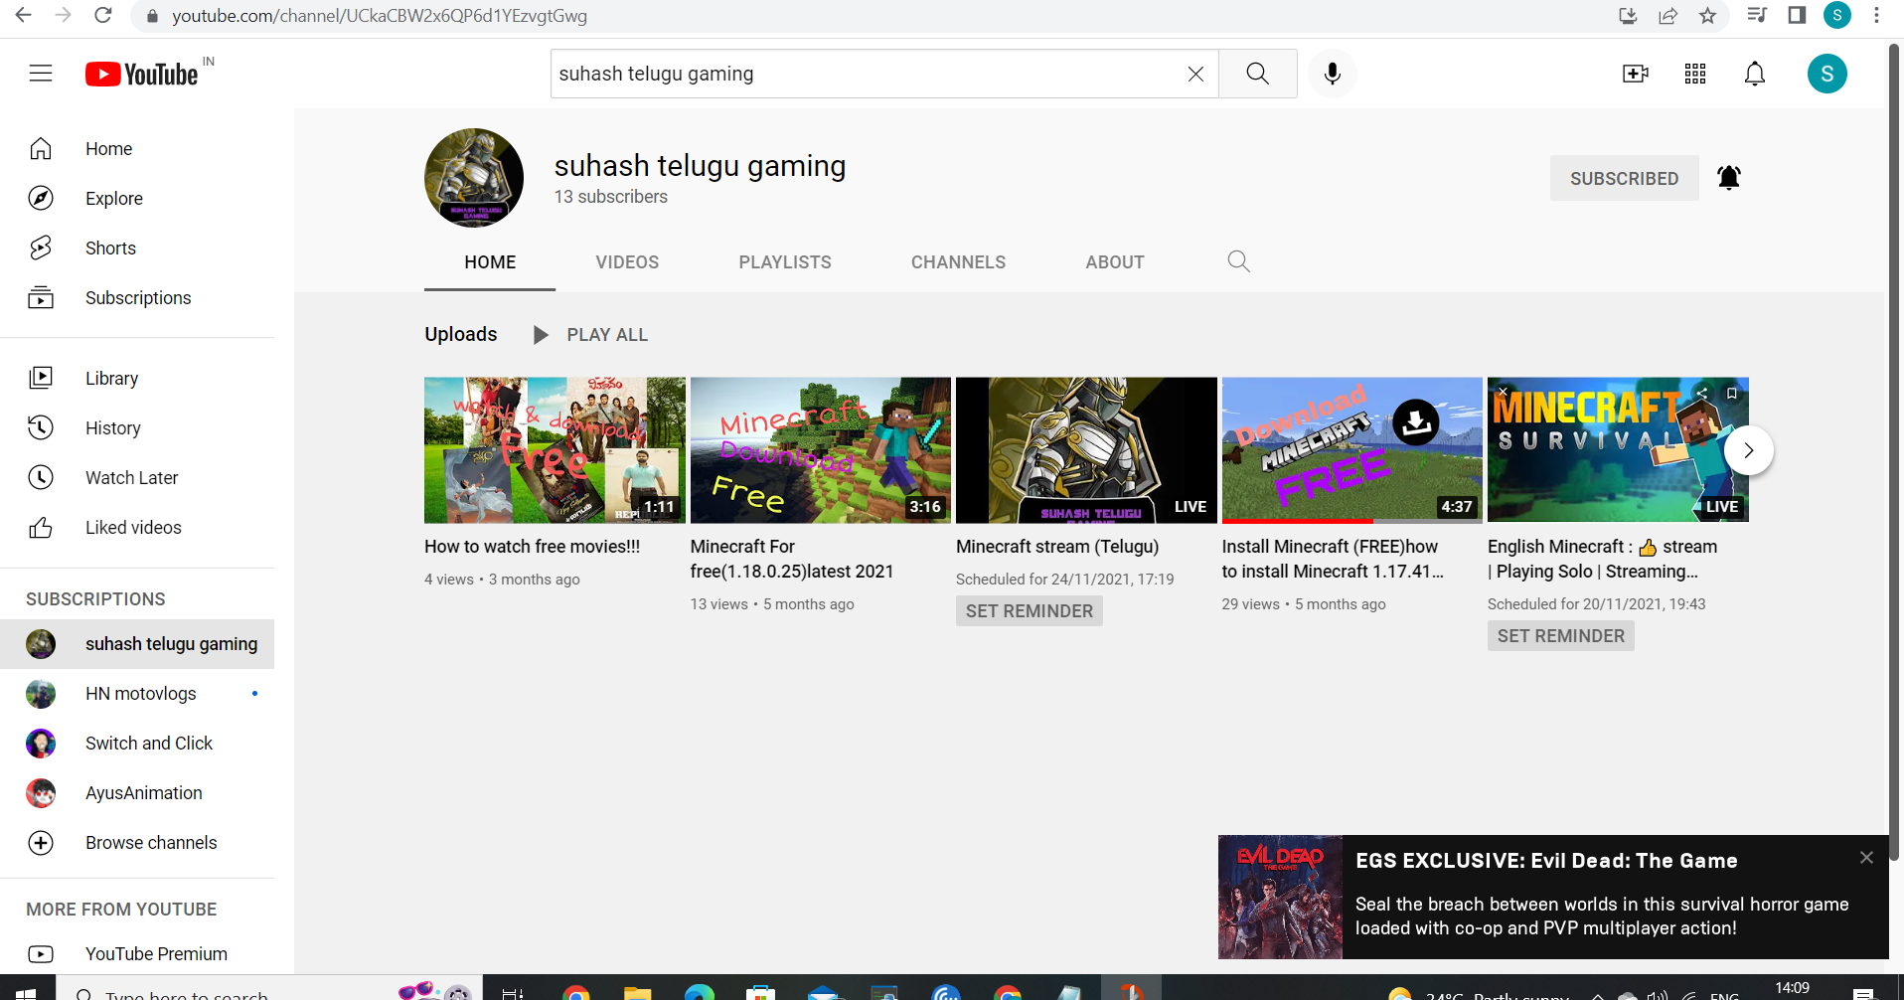This screenshot has height=1000, width=1904.
Task: Install app icon in address bar
Action: pos(1628,16)
